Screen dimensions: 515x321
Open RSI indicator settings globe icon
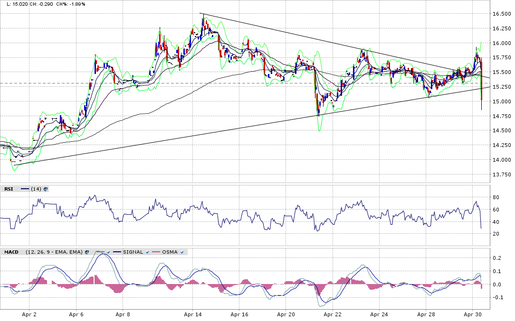coord(46,189)
